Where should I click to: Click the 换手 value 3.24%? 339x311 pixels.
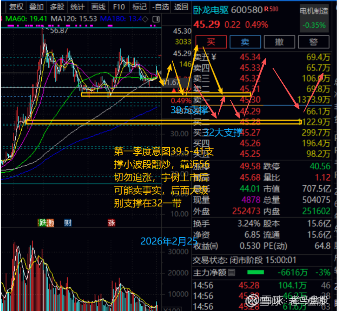[x=249, y=223]
